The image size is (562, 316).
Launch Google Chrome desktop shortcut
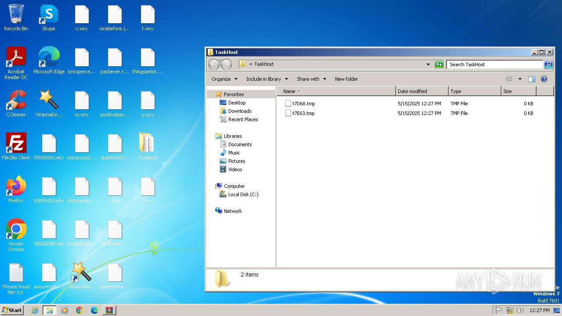(16, 236)
